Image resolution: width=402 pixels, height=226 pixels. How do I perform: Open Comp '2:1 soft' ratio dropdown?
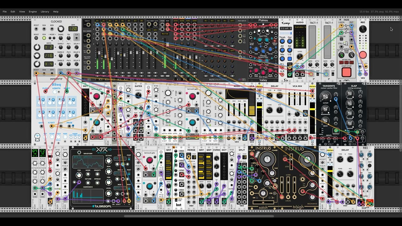coord(286,28)
